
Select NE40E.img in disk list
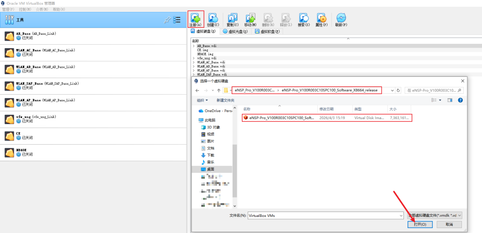(x=205, y=54)
